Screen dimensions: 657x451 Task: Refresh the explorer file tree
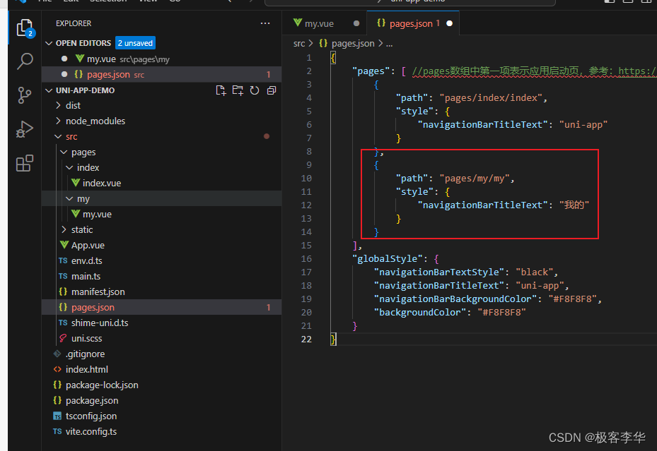coord(255,90)
